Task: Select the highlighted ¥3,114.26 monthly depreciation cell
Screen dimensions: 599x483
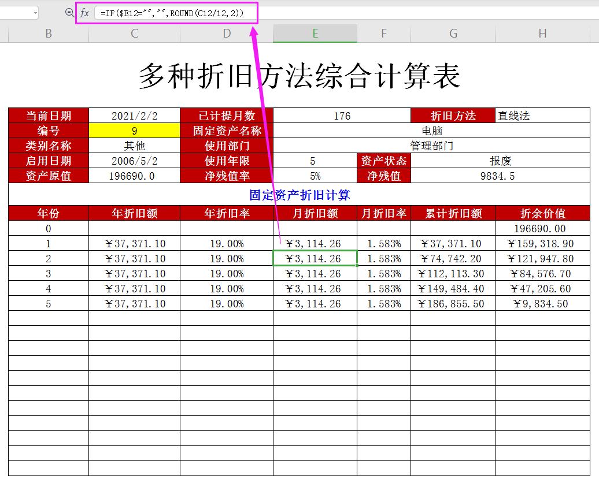Action: (315, 258)
